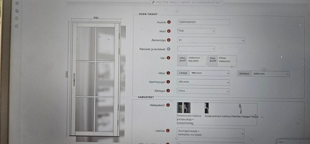Open the Malli T02 dropdown
This screenshot has width=310, height=144.
[x=196, y=31]
